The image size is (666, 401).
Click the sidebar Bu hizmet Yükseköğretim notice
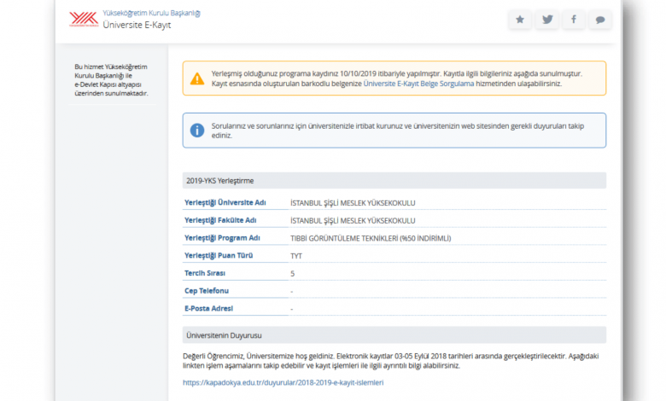pyautogui.click(x=111, y=80)
